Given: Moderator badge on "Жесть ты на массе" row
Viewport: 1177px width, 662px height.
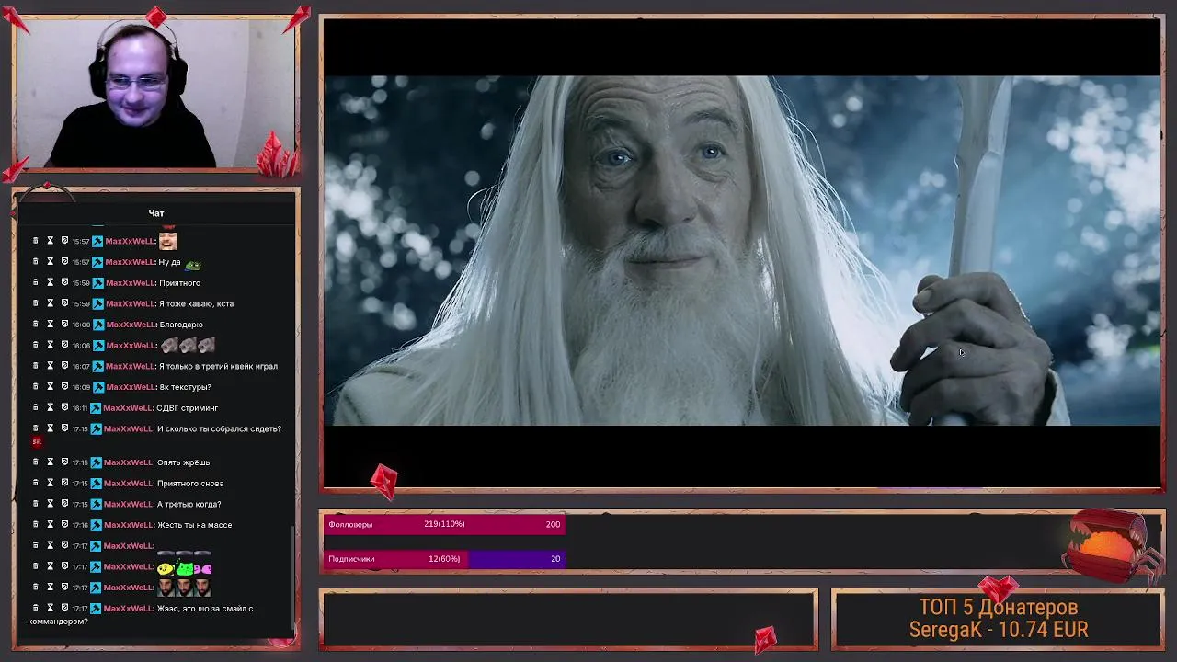Looking at the screenshot, I should (x=97, y=525).
